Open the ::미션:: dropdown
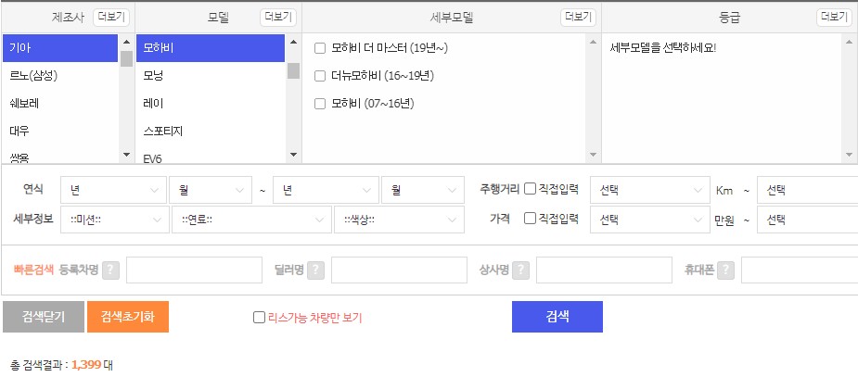Viewport: 858px width, 377px height. pos(114,220)
